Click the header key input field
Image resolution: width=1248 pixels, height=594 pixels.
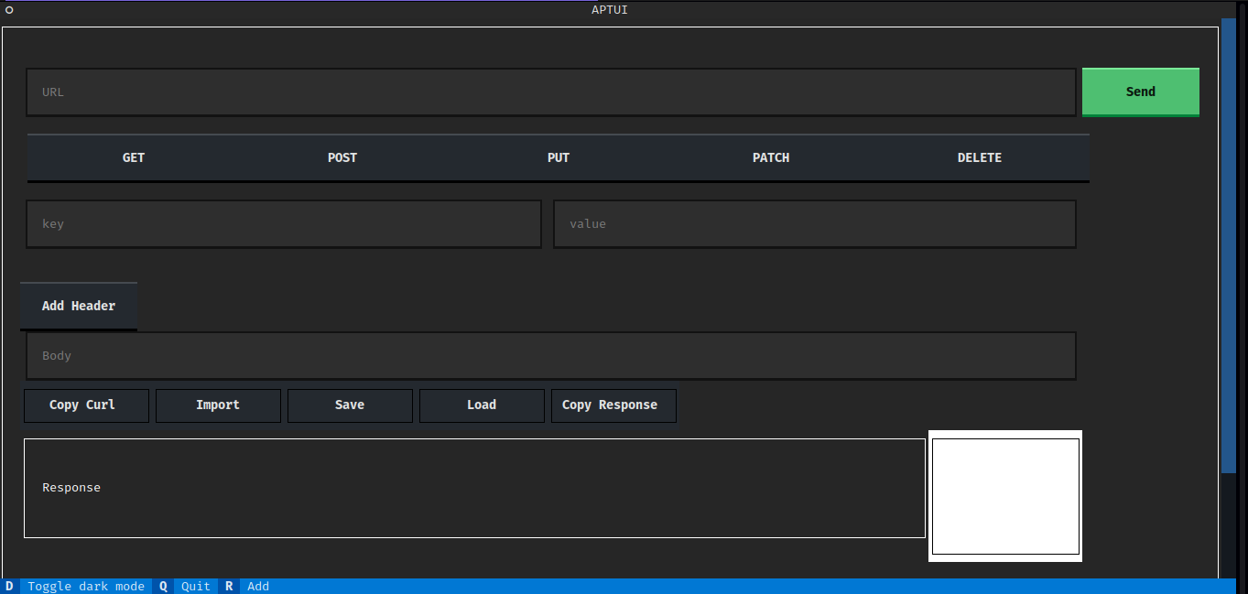[284, 224]
